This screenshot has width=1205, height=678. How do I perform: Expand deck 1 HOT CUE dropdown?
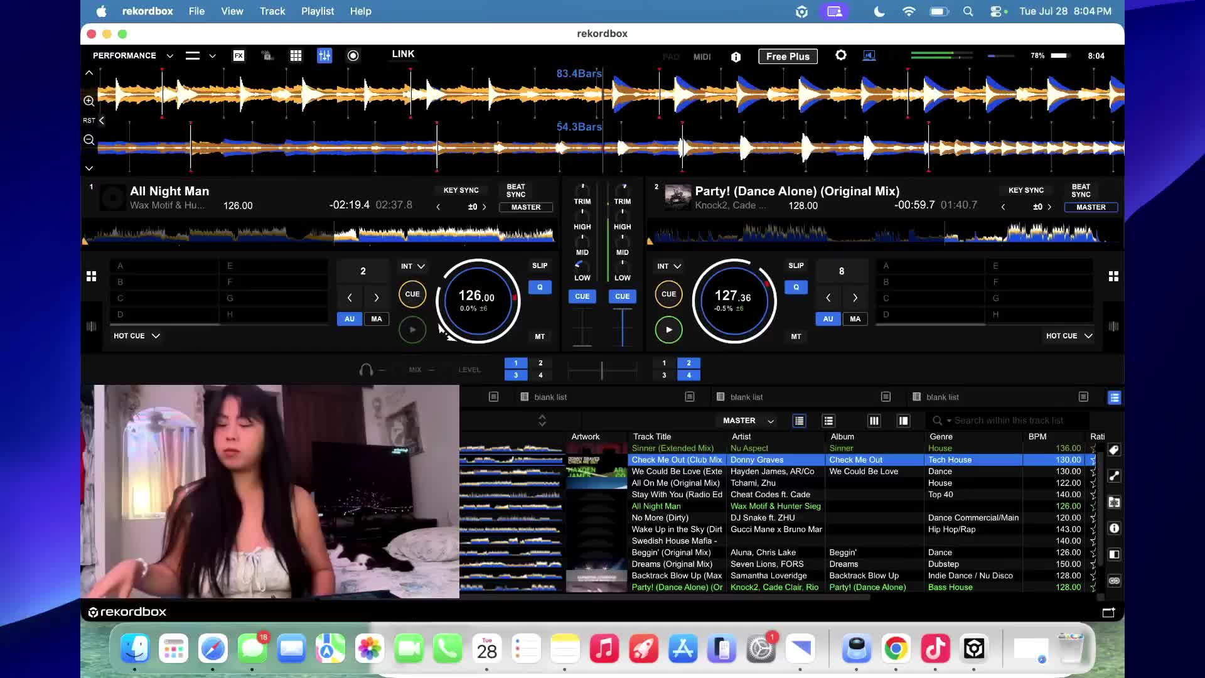point(137,336)
